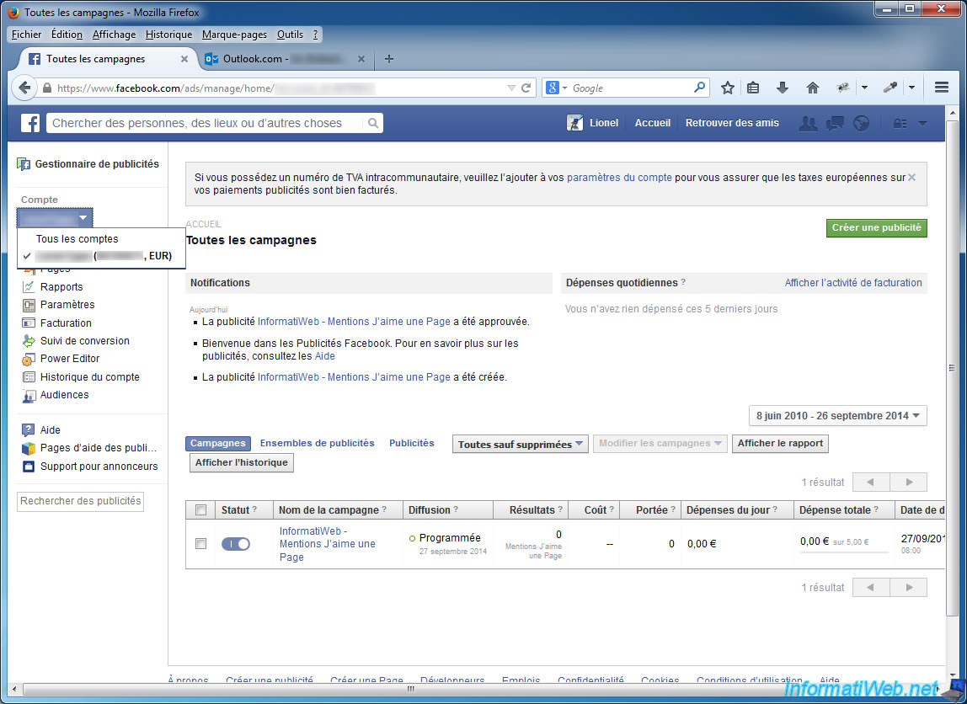Toggle InformatiWeb campaign status switch off

click(x=236, y=544)
